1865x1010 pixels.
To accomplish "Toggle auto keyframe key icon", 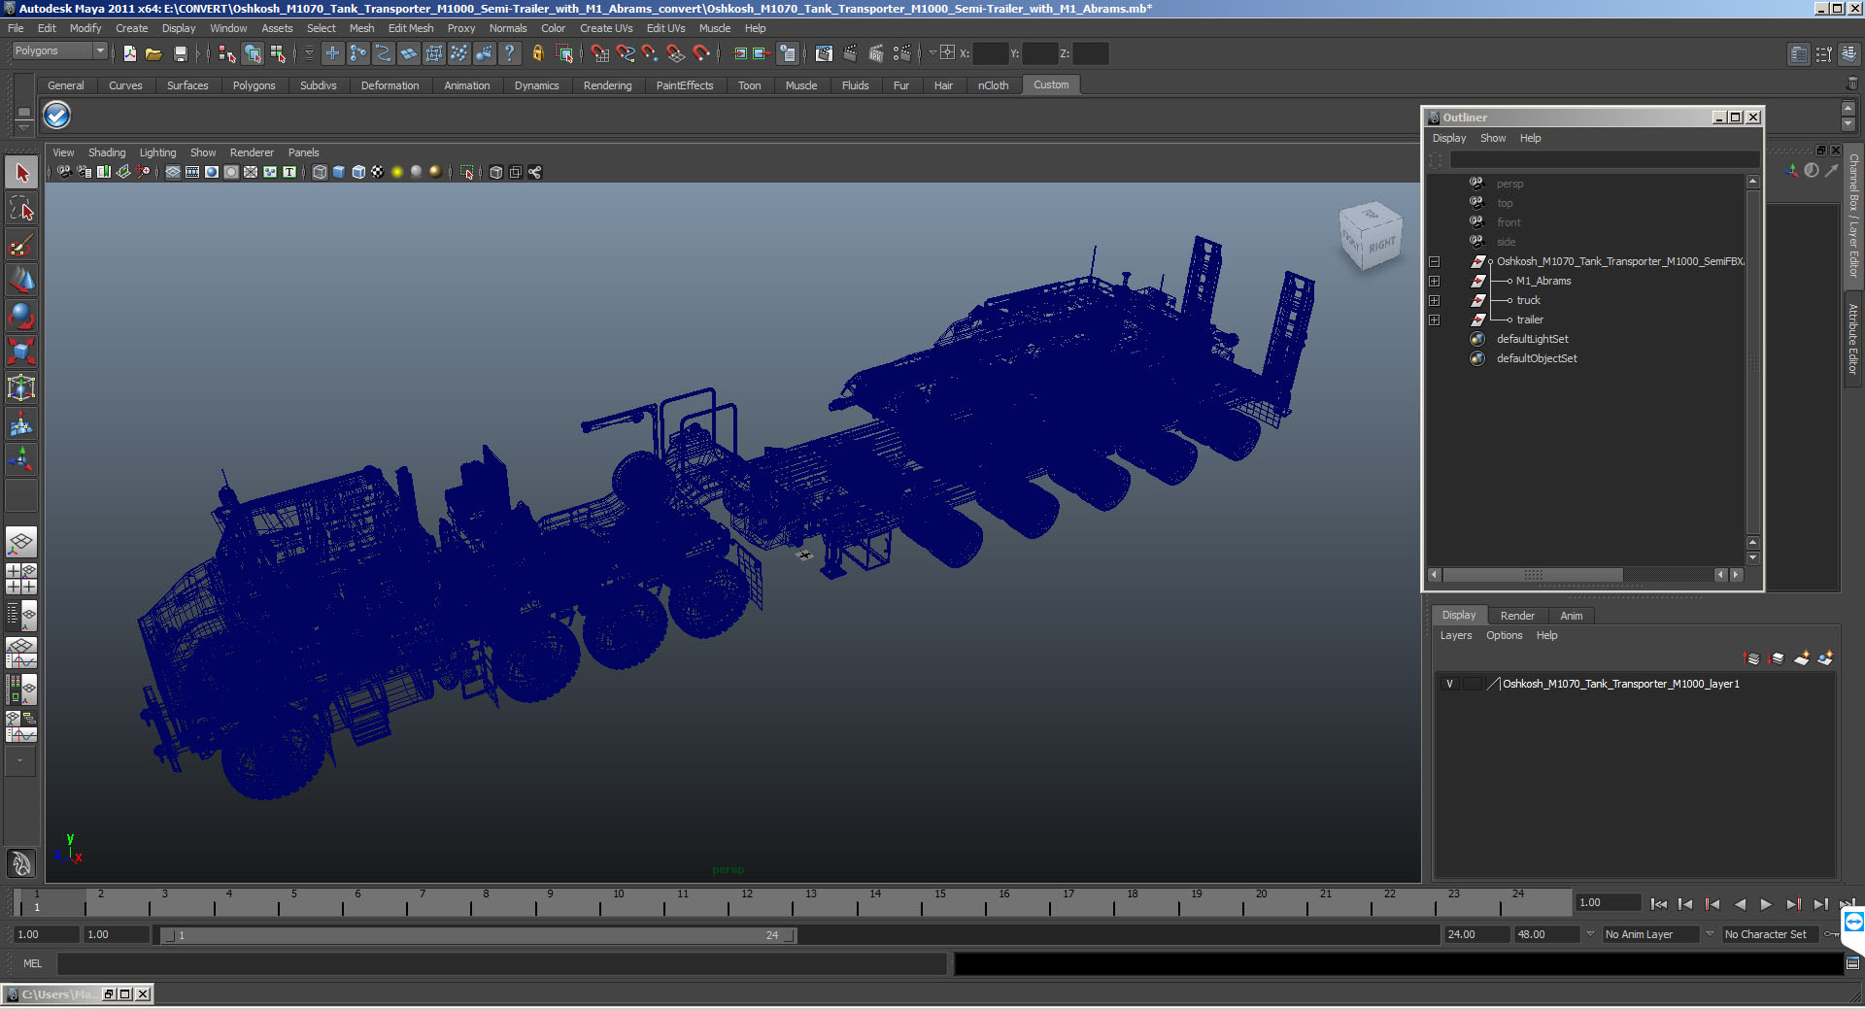I will [x=1831, y=934].
